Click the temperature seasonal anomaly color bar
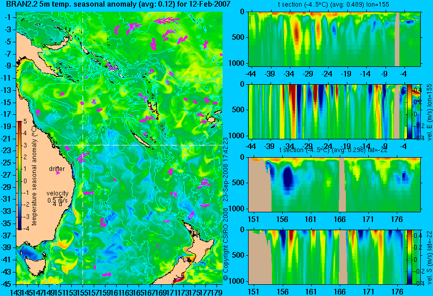This screenshot has height=296, width=433. [x=20, y=176]
